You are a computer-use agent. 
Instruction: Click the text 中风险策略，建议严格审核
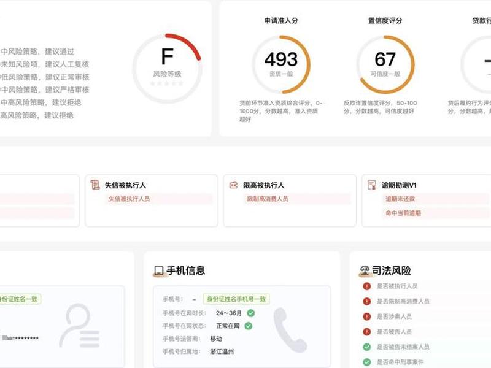(x=45, y=90)
